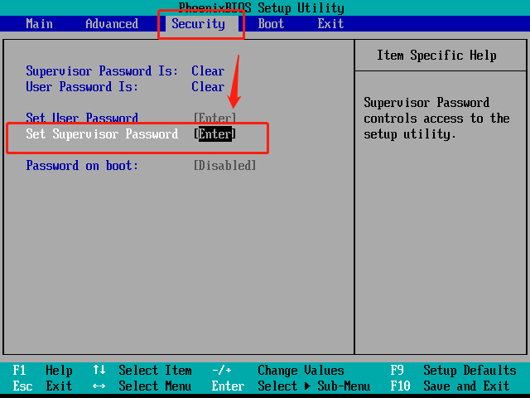
Task: Select Set Supervisor Password label
Action: [x=102, y=134]
